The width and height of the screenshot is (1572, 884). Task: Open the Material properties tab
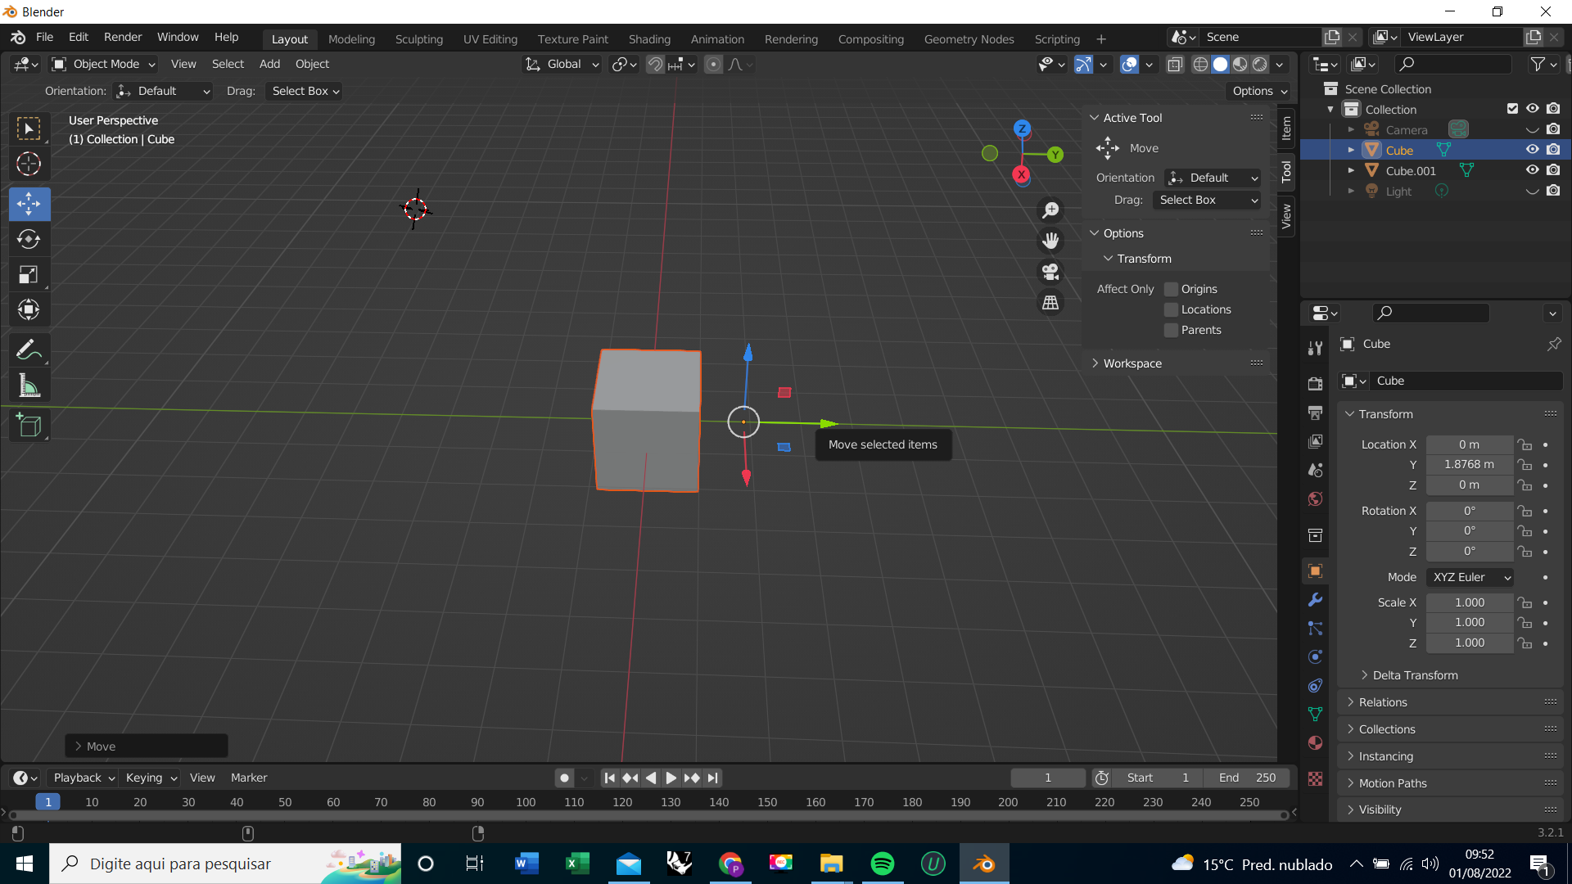click(1315, 743)
